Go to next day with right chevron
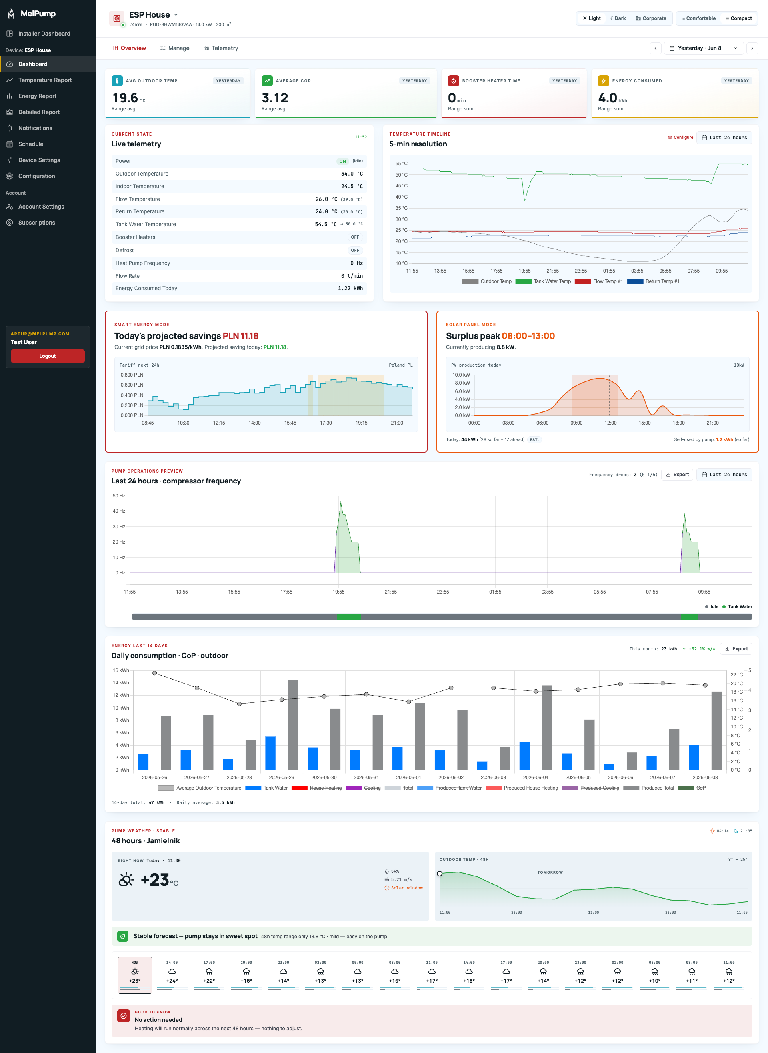Image resolution: width=768 pixels, height=1053 pixels. click(x=752, y=48)
